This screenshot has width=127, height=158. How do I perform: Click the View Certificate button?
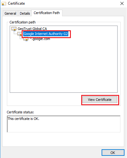(x=100, y=100)
